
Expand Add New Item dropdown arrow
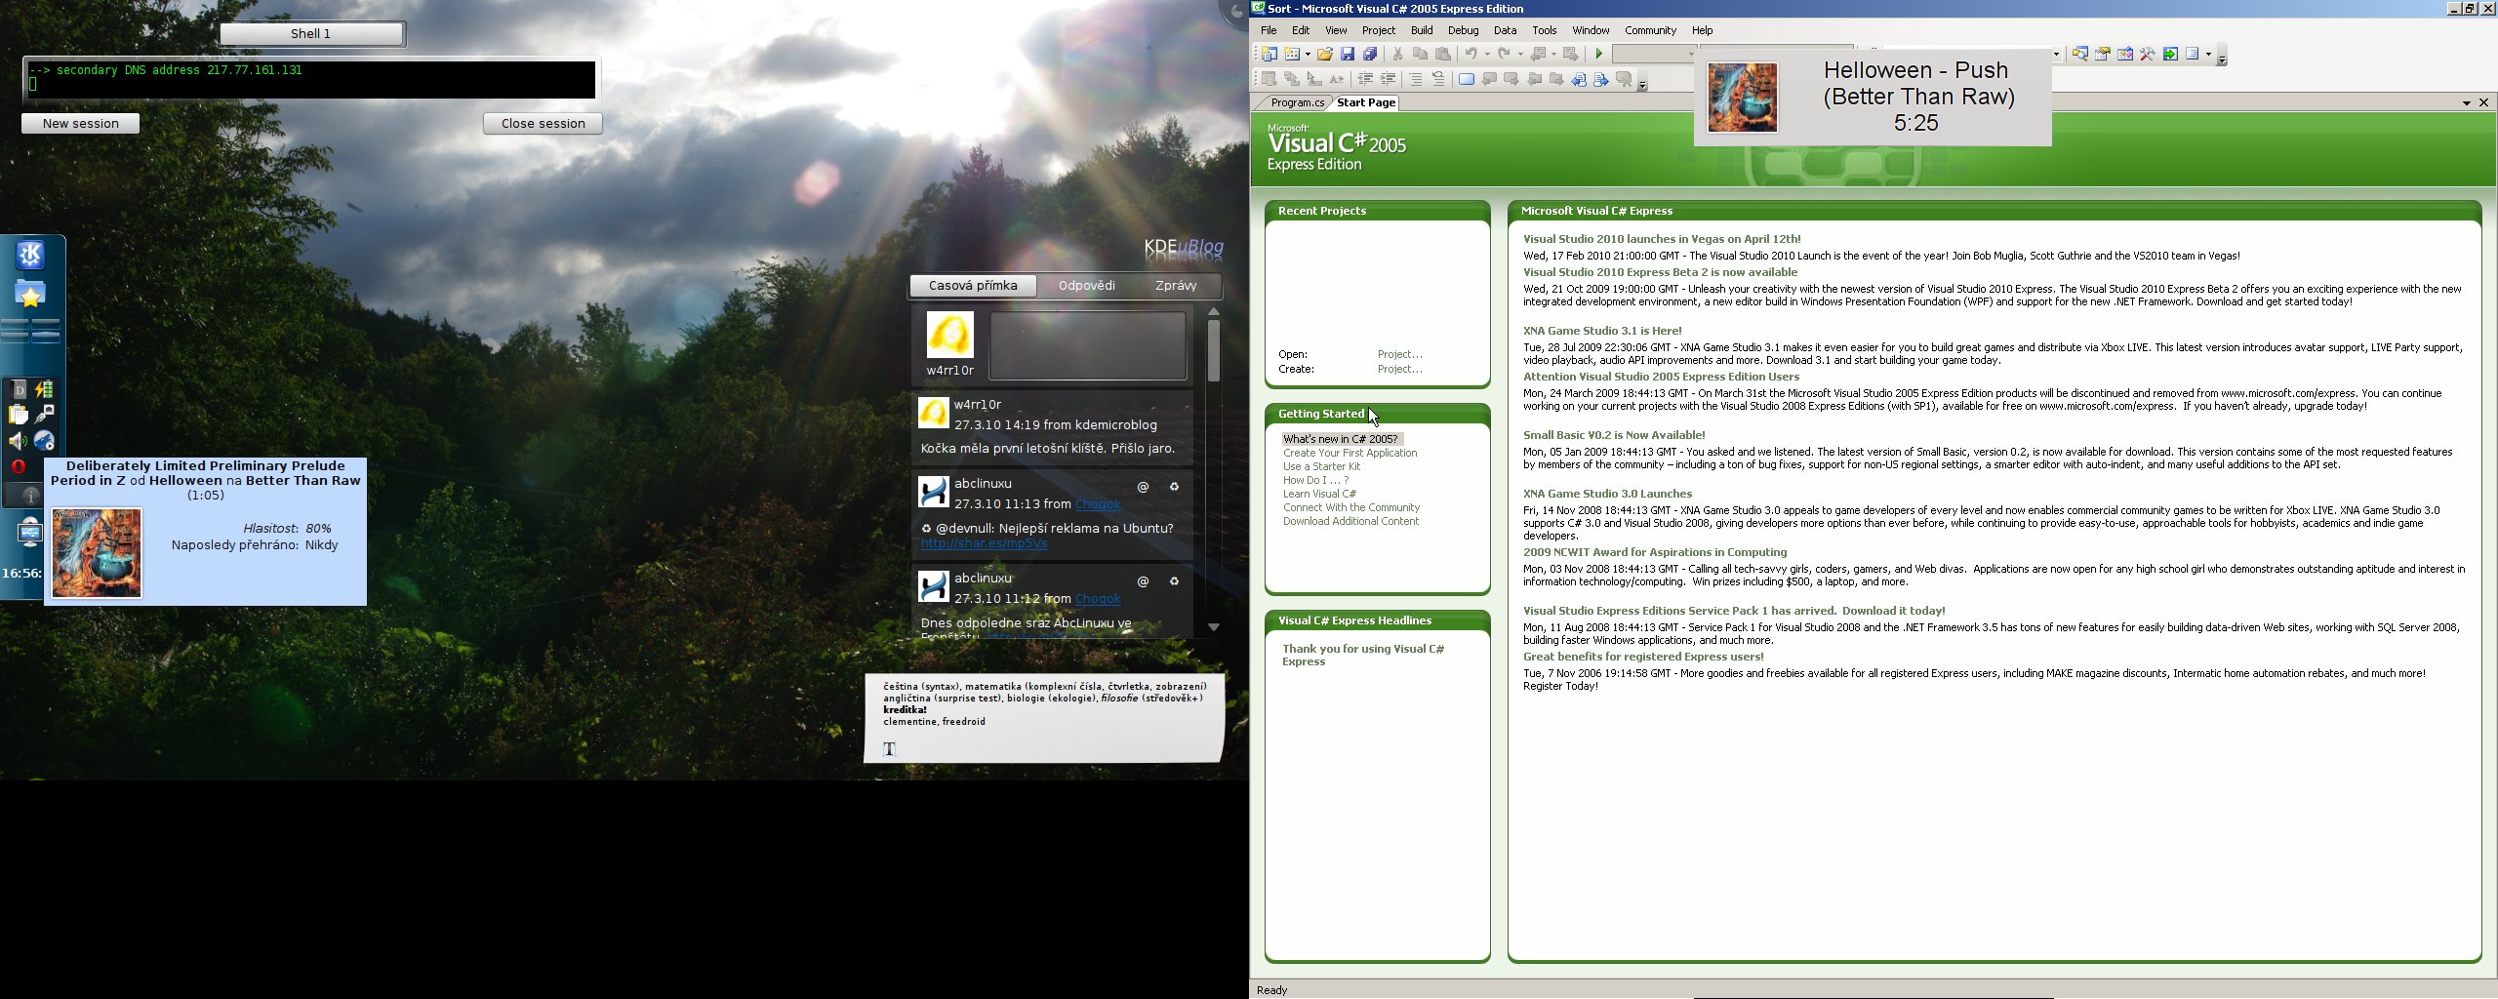[x=1309, y=54]
